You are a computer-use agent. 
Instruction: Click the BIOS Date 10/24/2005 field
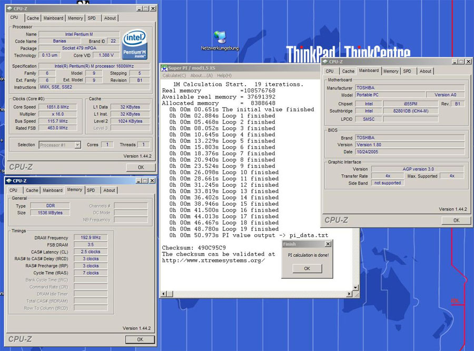(410, 152)
